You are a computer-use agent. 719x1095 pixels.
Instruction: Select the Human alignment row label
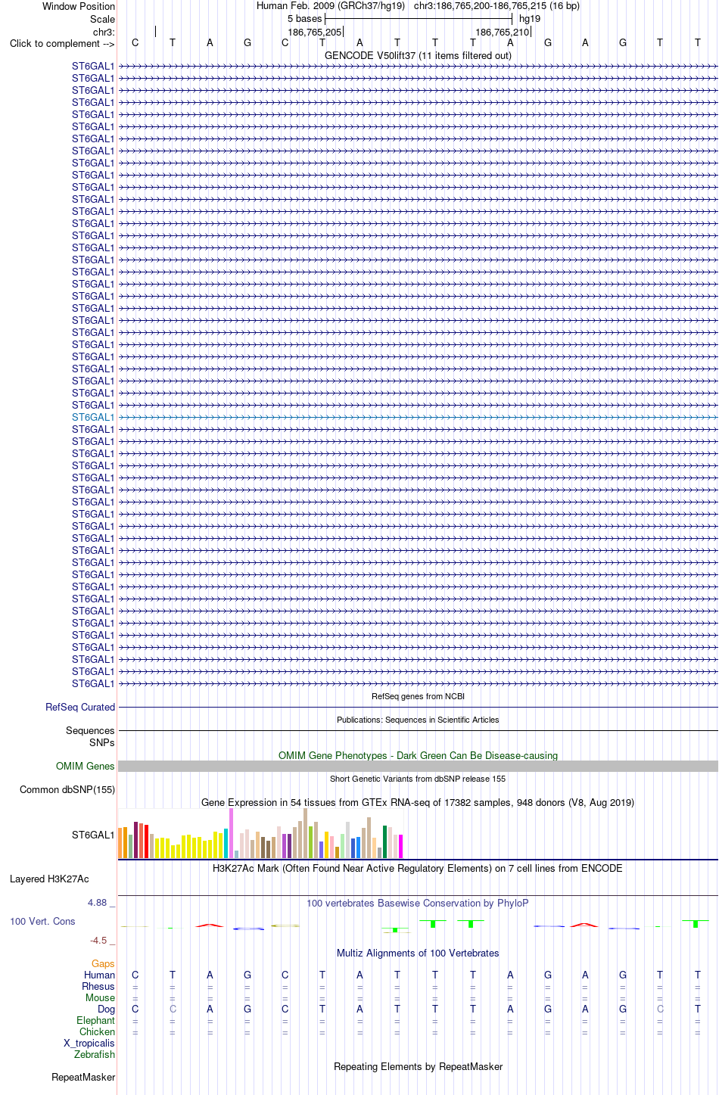click(x=99, y=975)
